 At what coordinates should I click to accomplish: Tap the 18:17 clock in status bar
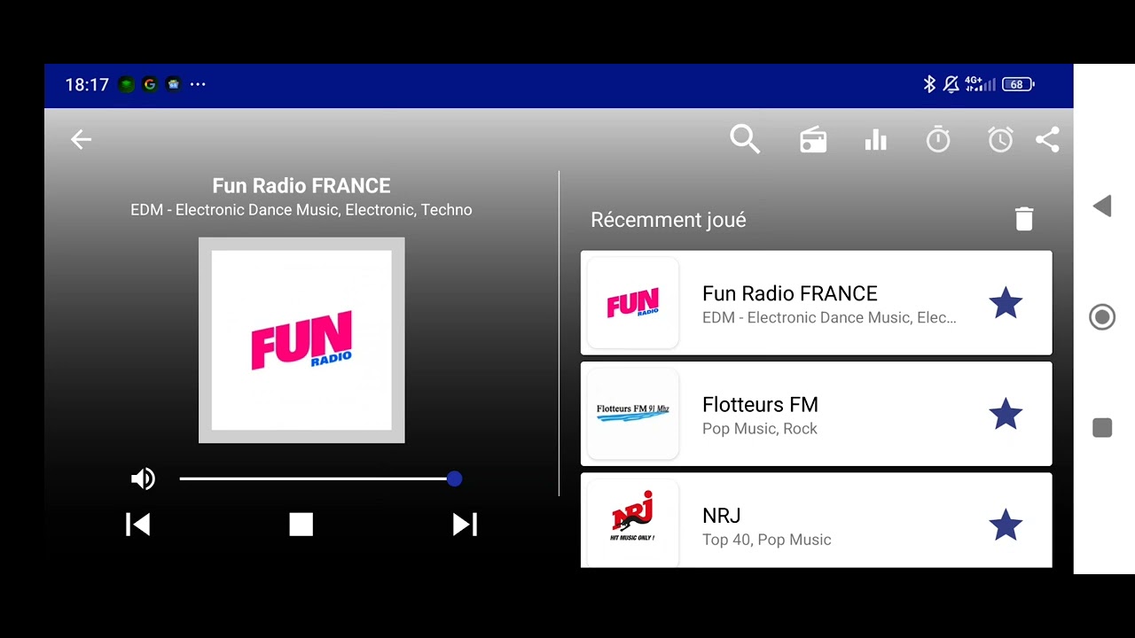(x=87, y=84)
